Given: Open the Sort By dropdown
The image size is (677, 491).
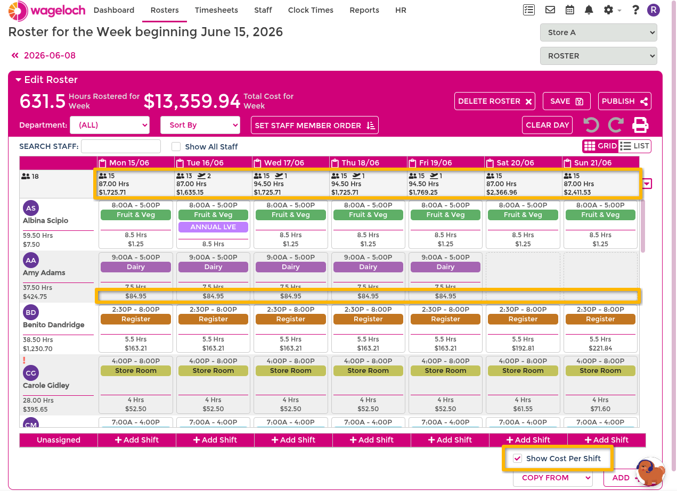Looking at the screenshot, I should pos(200,126).
